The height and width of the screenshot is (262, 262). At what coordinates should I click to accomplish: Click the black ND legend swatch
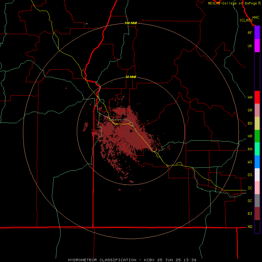coord(257,226)
